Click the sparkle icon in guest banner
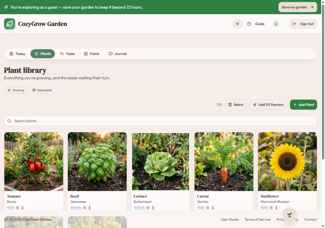The image size is (325, 228). coord(6,7)
